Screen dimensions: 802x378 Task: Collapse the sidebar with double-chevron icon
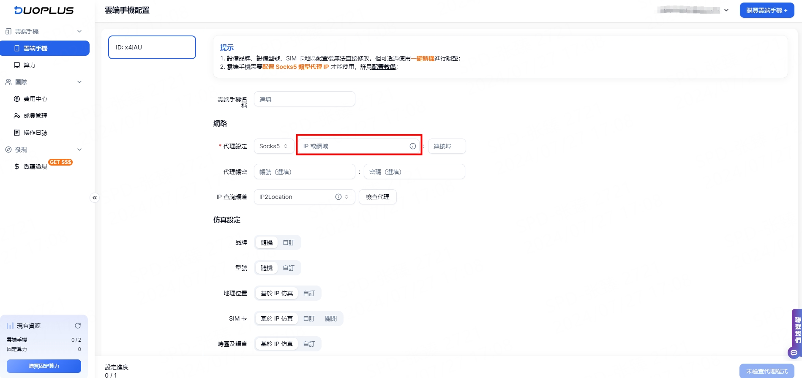click(x=95, y=198)
